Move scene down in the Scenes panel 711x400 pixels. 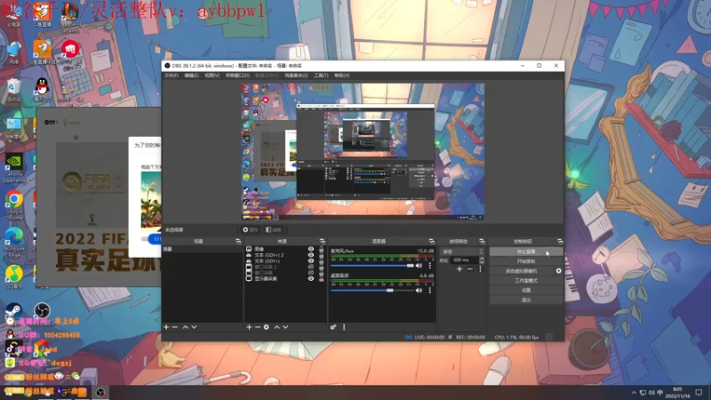[x=194, y=327]
